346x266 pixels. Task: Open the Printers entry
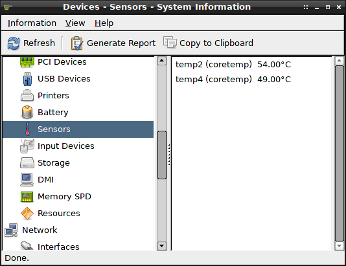[x=53, y=96]
